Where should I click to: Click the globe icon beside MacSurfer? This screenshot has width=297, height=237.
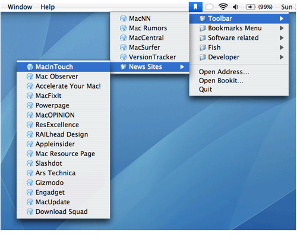pos(123,48)
